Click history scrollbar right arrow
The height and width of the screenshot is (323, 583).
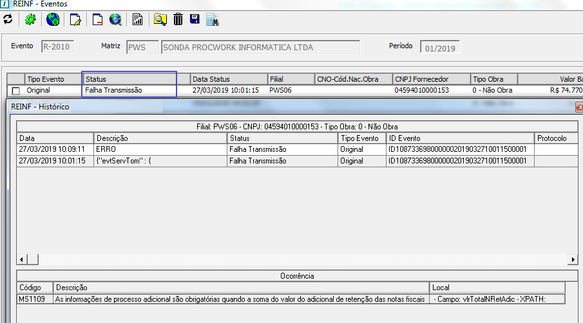click(x=573, y=259)
